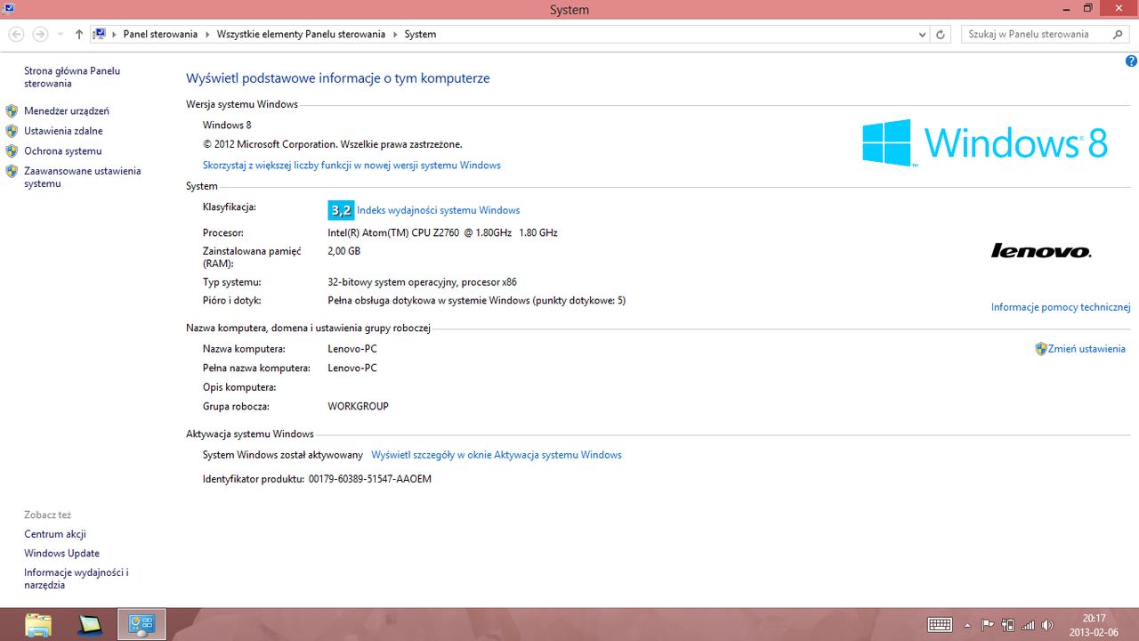Click Zmień ustawienia link

[x=1087, y=349]
